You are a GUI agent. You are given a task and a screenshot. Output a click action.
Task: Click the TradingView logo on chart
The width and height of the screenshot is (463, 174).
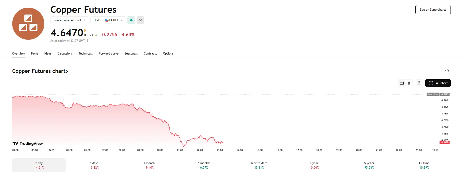click(28, 143)
